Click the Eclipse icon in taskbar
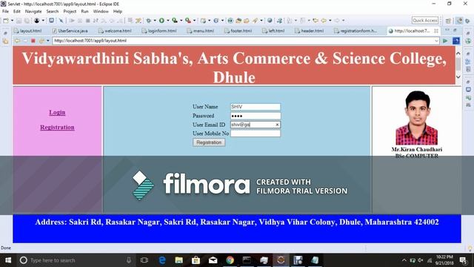 click(281, 260)
